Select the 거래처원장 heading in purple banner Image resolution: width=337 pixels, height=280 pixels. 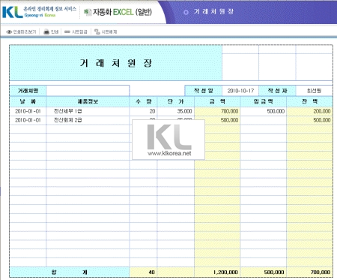213,12
